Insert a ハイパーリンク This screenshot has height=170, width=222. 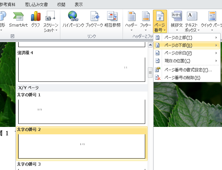pos(73,20)
